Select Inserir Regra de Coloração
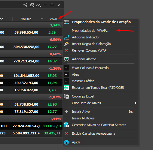This screenshot has height=150, width=153. pos(91,44)
